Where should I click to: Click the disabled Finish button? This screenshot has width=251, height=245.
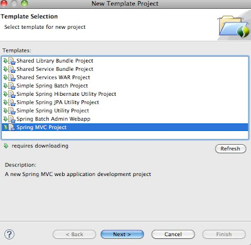coord(224,234)
